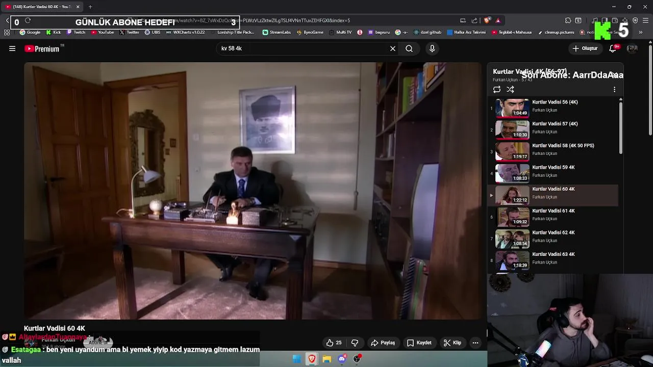Open the Oluştur create button
The width and height of the screenshot is (653, 367).
[585, 48]
